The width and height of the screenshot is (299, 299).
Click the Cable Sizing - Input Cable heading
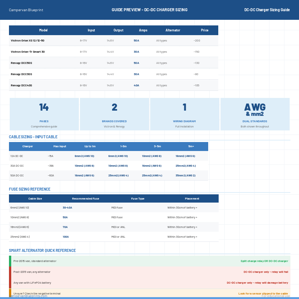33,137
